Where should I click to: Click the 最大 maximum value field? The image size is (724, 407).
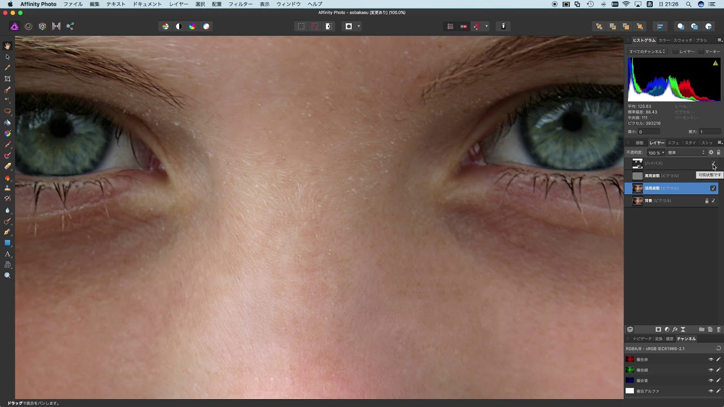pos(710,132)
